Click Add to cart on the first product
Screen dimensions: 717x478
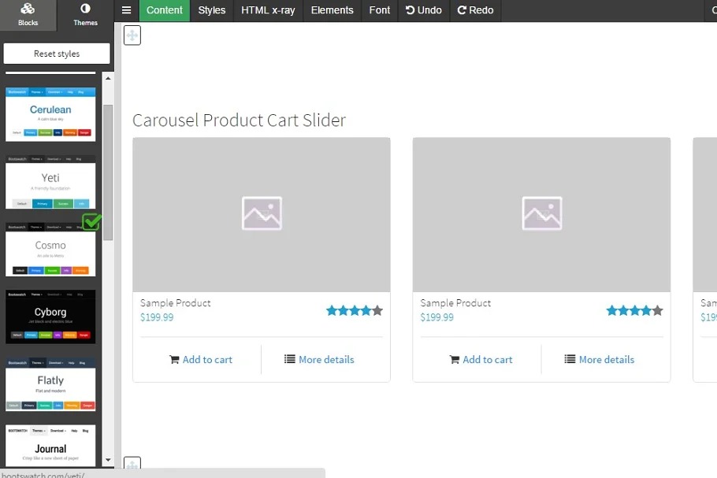201,360
